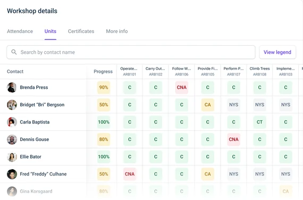Click Fred "Freddy" Culhane's avatar
The height and width of the screenshot is (200, 303).
12,174
